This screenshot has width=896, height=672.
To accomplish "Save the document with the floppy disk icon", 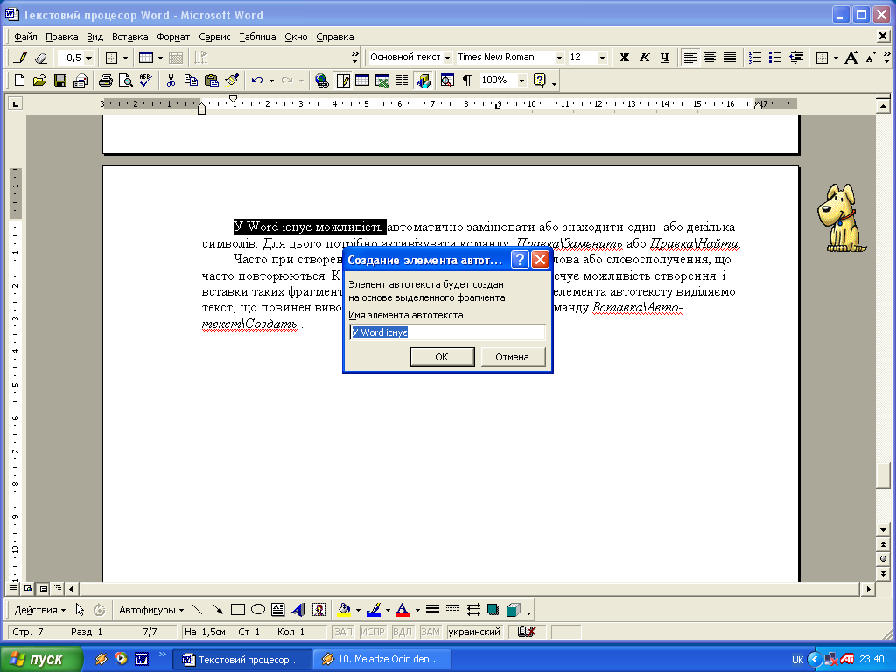I will tap(60, 80).
